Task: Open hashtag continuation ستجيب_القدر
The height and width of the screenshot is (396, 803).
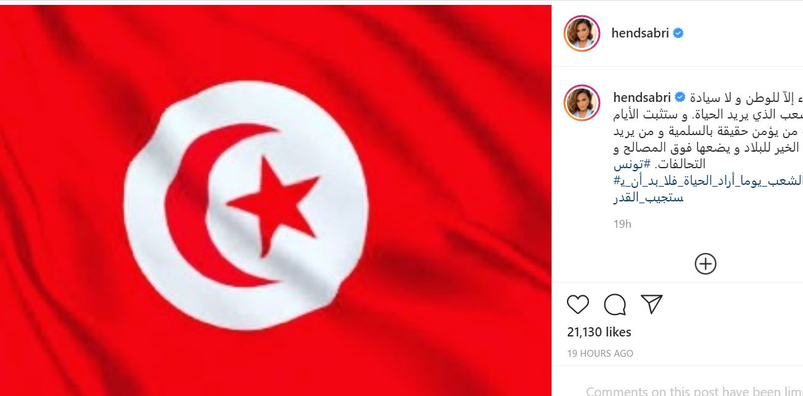Action: 649,198
